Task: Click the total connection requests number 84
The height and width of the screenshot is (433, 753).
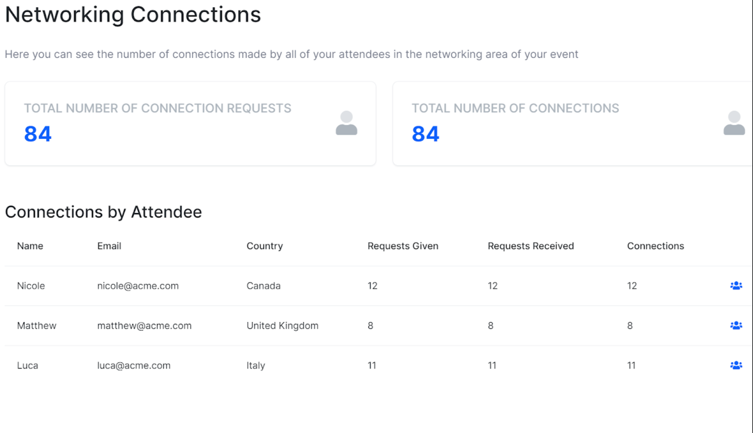Action: pyautogui.click(x=38, y=134)
